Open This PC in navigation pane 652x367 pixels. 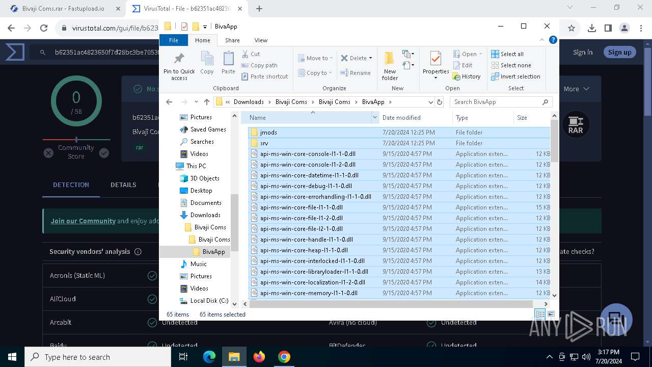[191, 166]
